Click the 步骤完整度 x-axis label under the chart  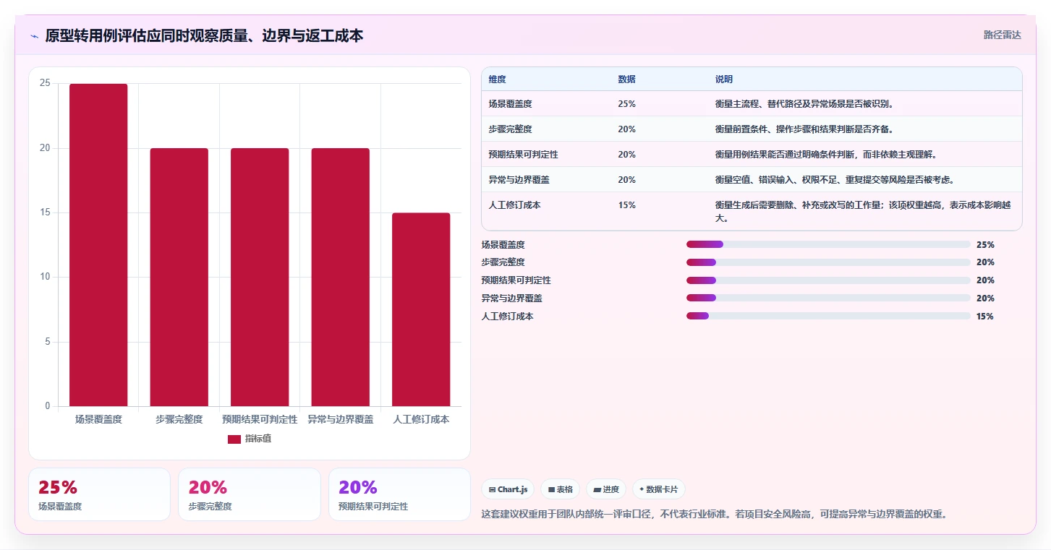pyautogui.click(x=179, y=419)
